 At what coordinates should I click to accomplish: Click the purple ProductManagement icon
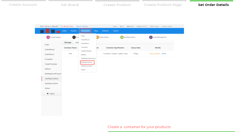click(151, 37)
